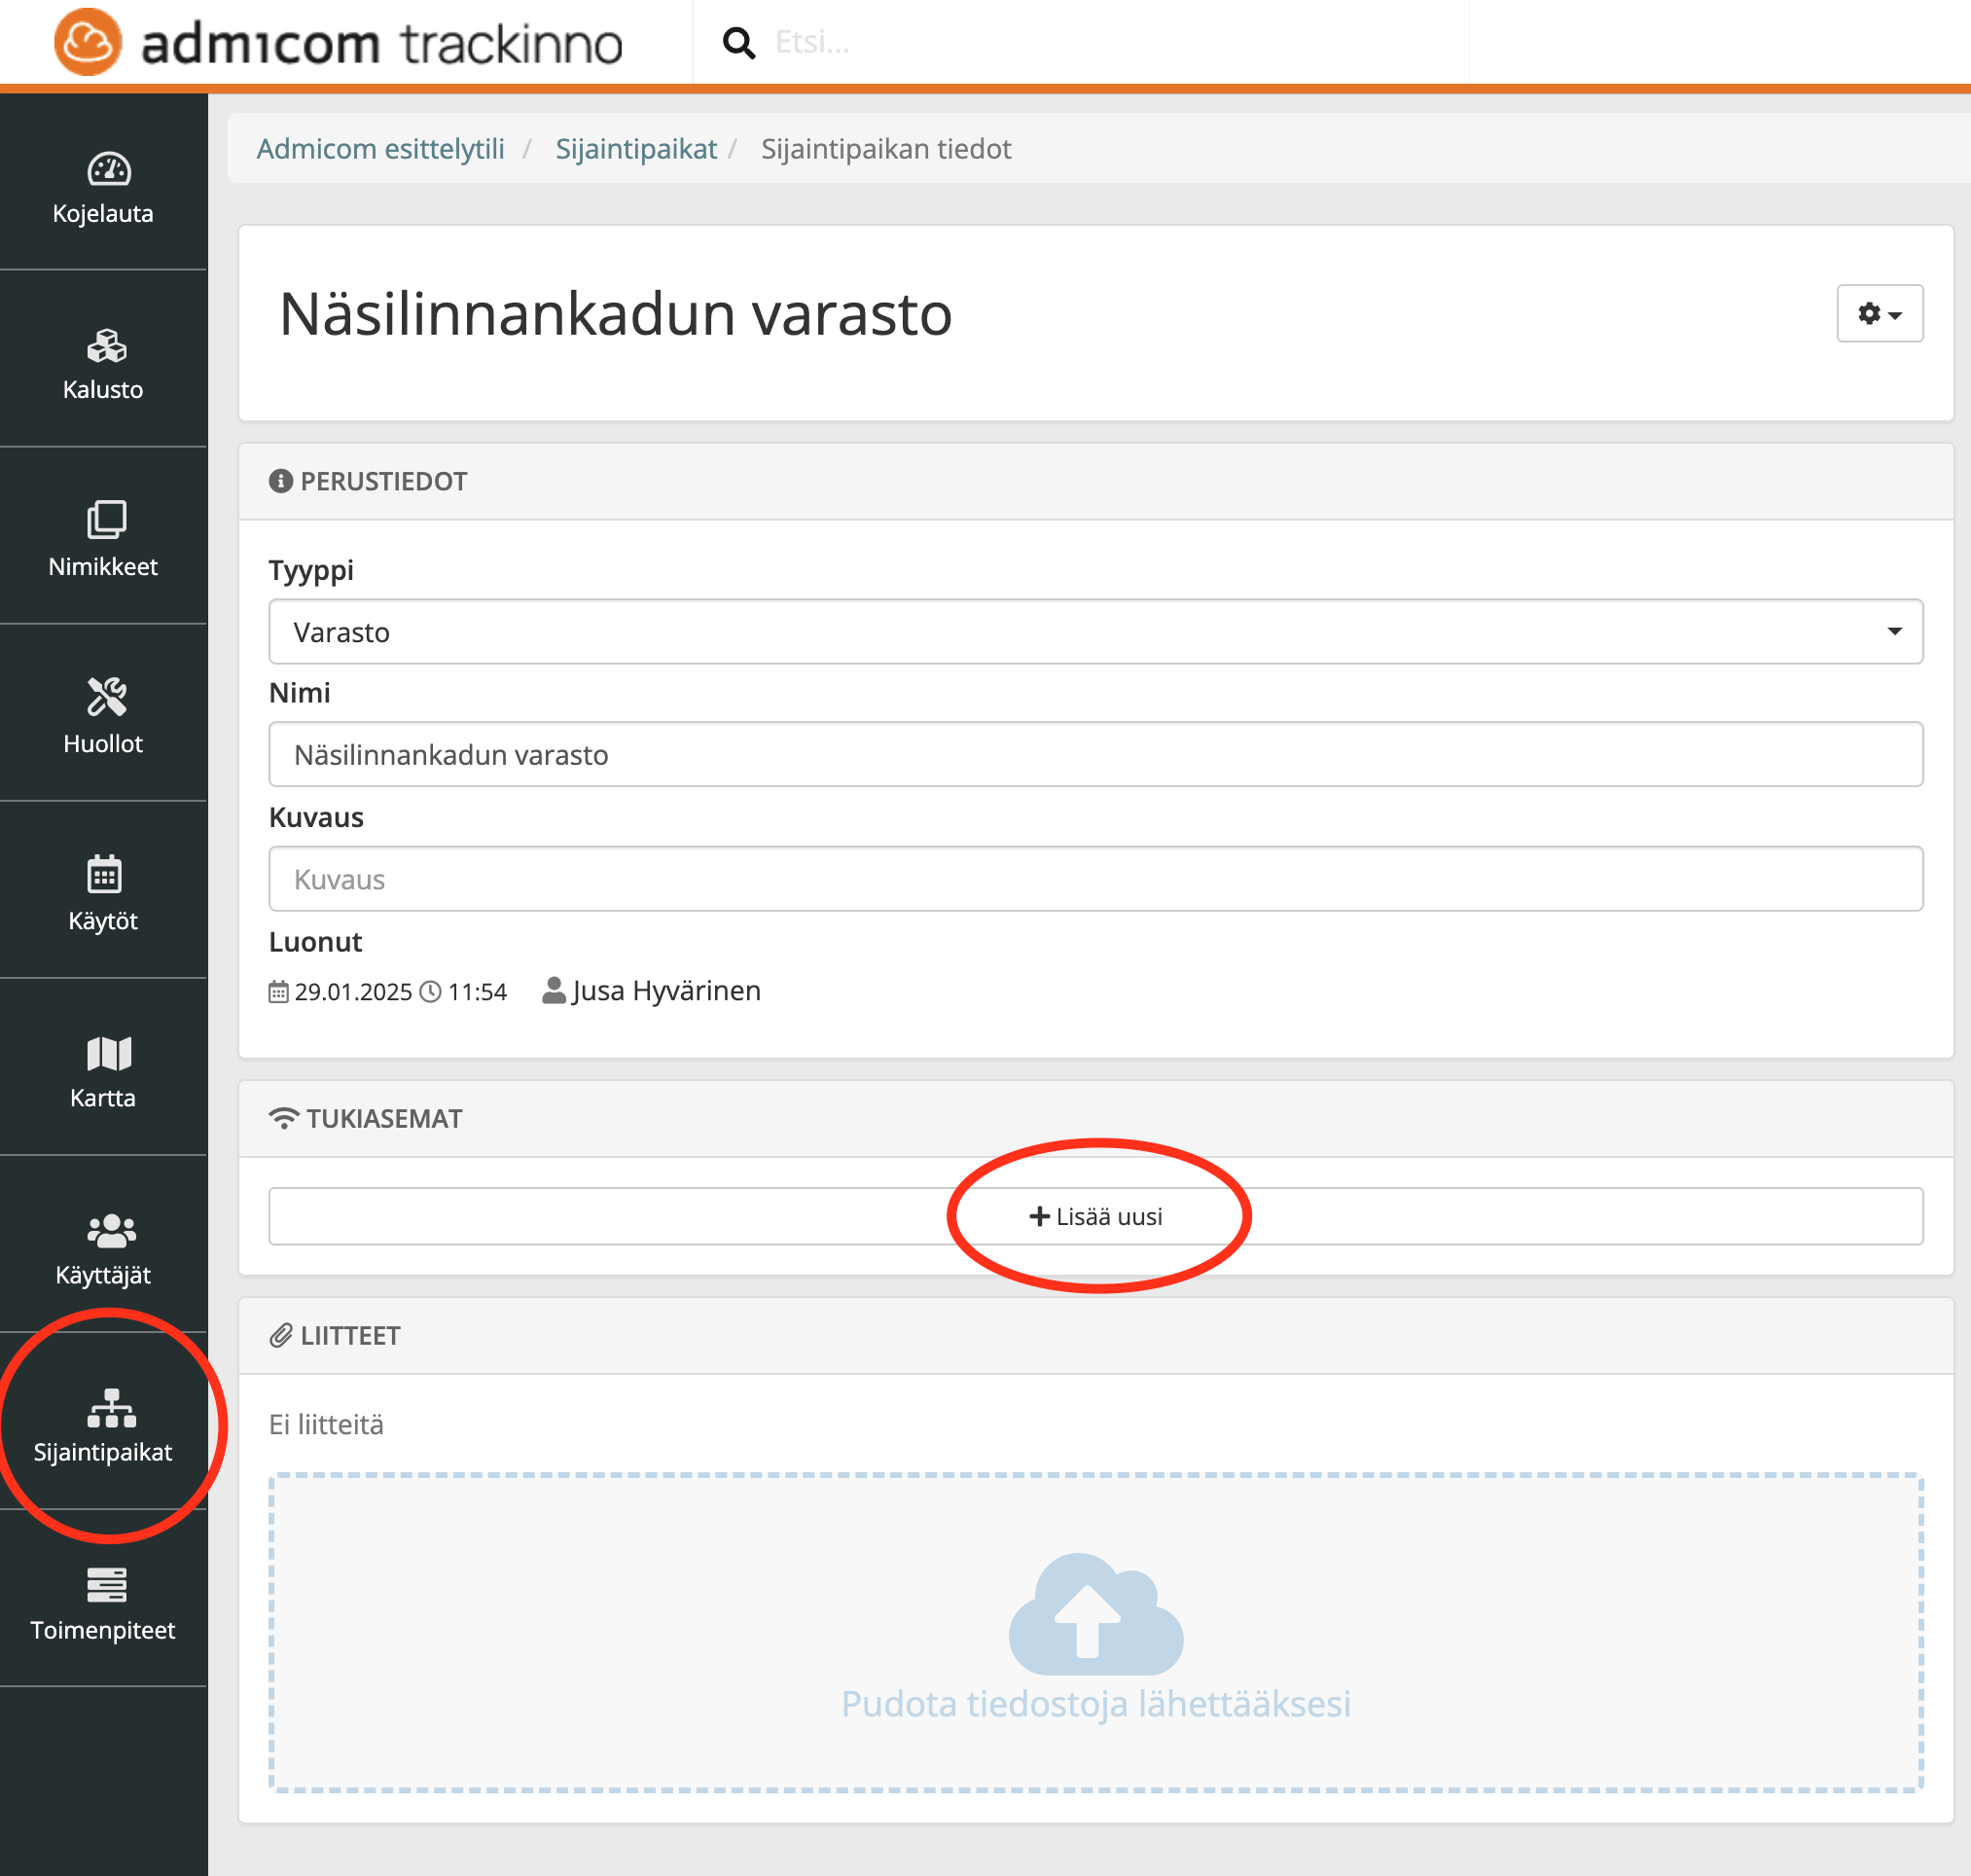1971x1876 pixels.
Task: Click the Etsi search field
Action: click(x=1100, y=43)
